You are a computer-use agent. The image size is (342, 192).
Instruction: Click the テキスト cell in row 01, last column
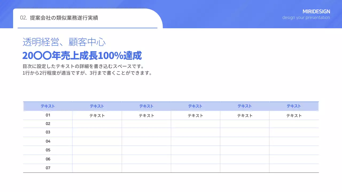(294, 115)
